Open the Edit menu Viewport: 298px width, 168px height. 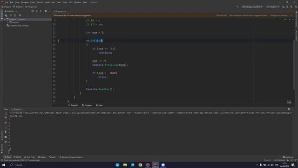click(x=12, y=2)
